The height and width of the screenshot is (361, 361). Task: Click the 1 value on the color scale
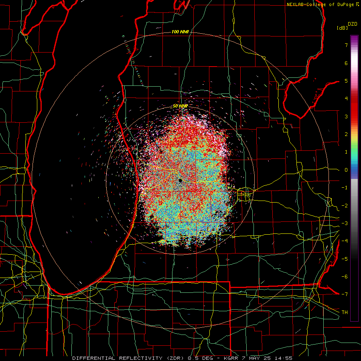[x=346, y=152]
